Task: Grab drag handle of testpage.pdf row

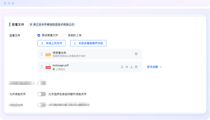Action: coord(42,67)
